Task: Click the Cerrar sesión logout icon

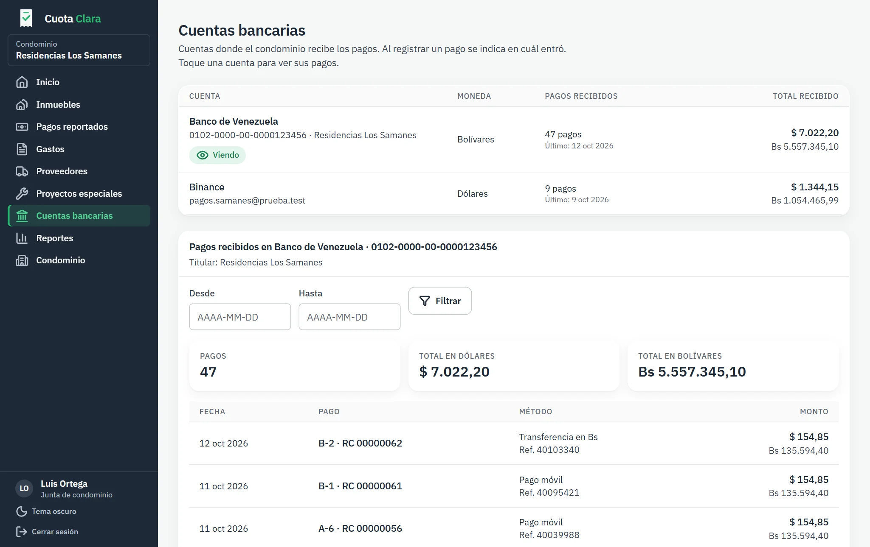Action: [21, 532]
